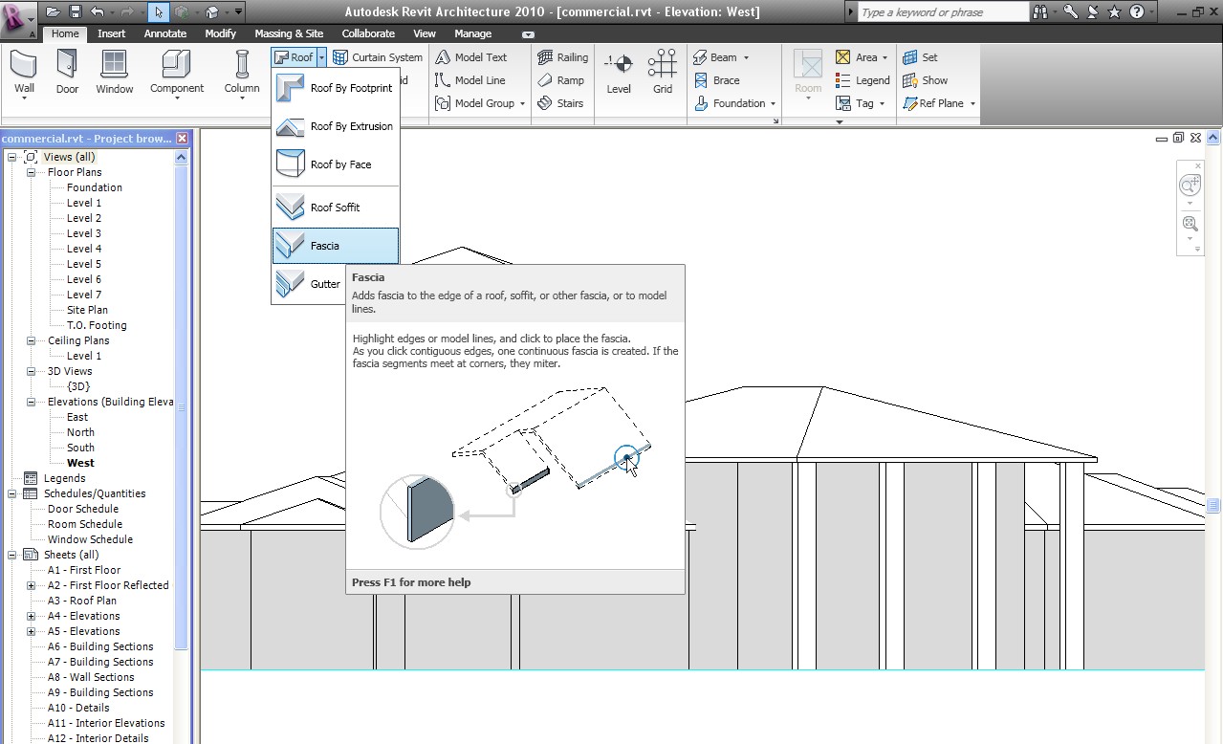Click the Curtain System button
The height and width of the screenshot is (744, 1223).
pos(378,57)
